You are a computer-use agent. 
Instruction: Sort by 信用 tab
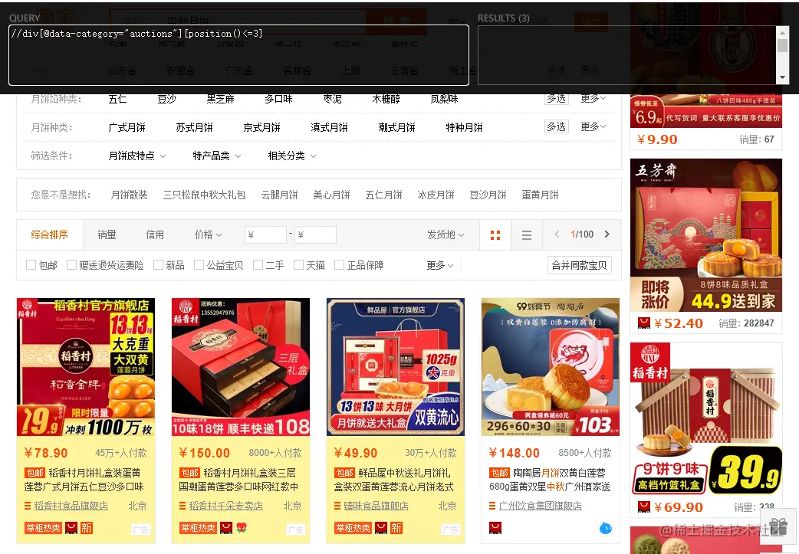pos(155,234)
